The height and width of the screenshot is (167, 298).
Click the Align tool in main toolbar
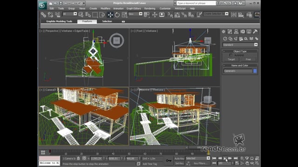click(241, 14)
